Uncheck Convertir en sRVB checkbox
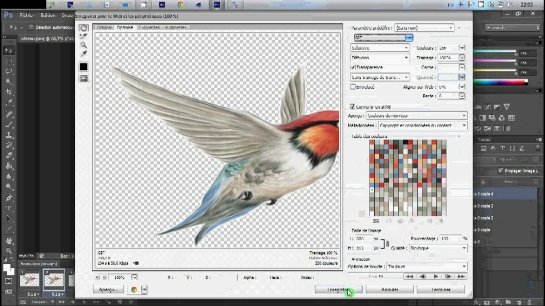 coord(352,107)
